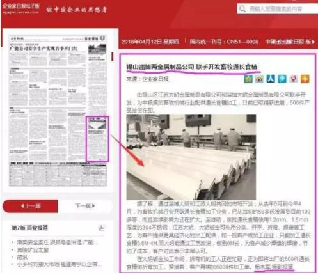Share article via green star Qzone icon

coord(248,79)
